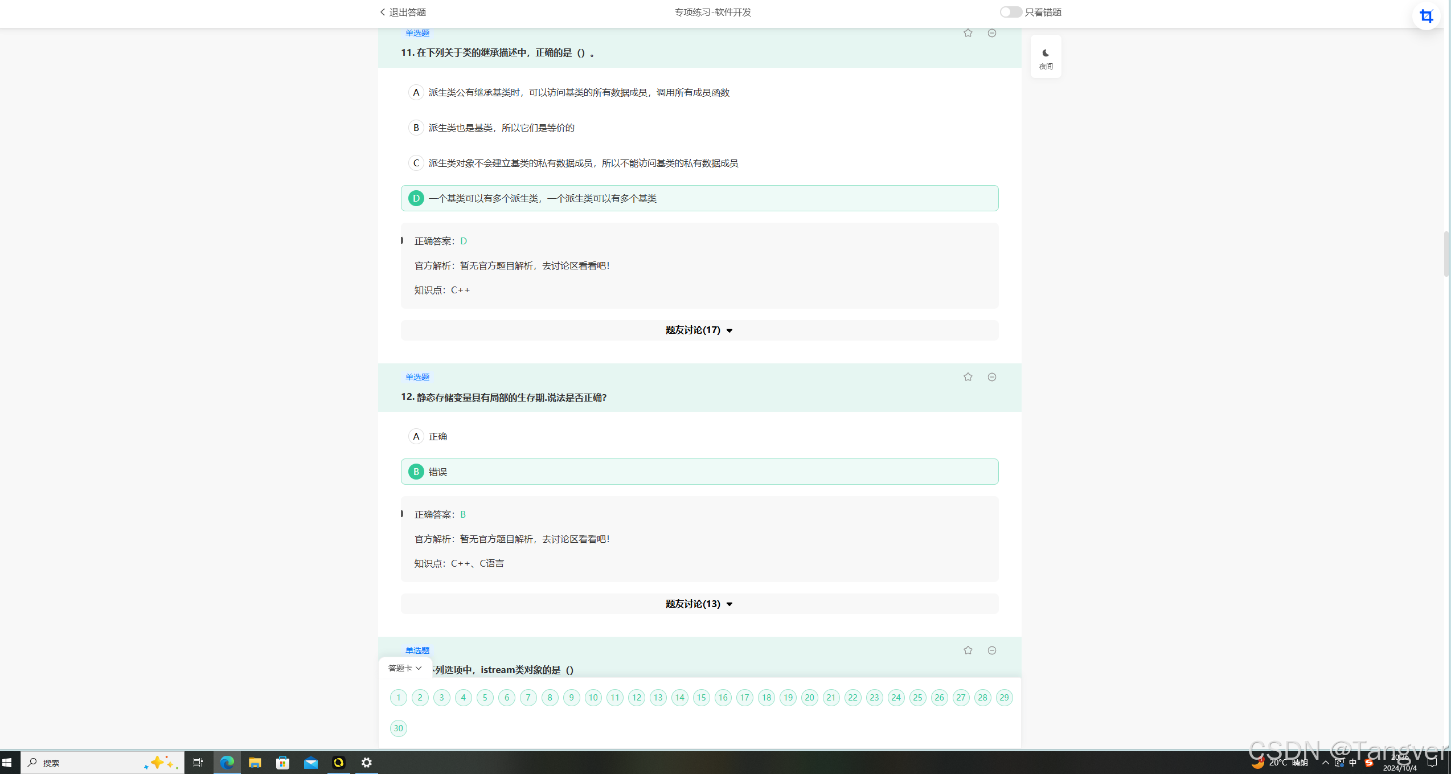The width and height of the screenshot is (1451, 774).
Task: Click the Windows taskbar search box
Action: (103, 763)
